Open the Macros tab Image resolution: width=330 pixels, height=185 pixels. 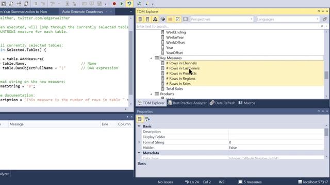click(x=247, y=103)
